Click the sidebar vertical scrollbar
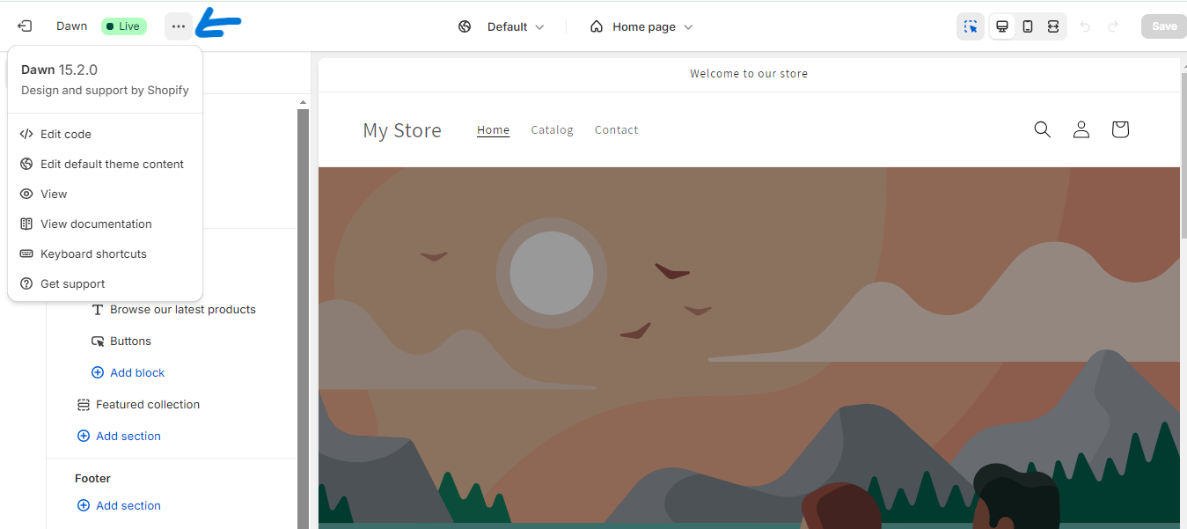Image resolution: width=1187 pixels, height=529 pixels. (x=304, y=319)
